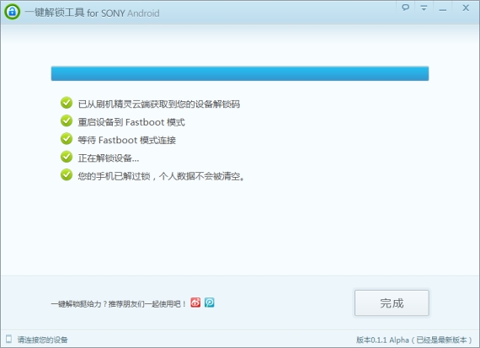480x348 pixels.
Task: Click the 一键解锁工具 for SONY Android title
Action: (92, 13)
